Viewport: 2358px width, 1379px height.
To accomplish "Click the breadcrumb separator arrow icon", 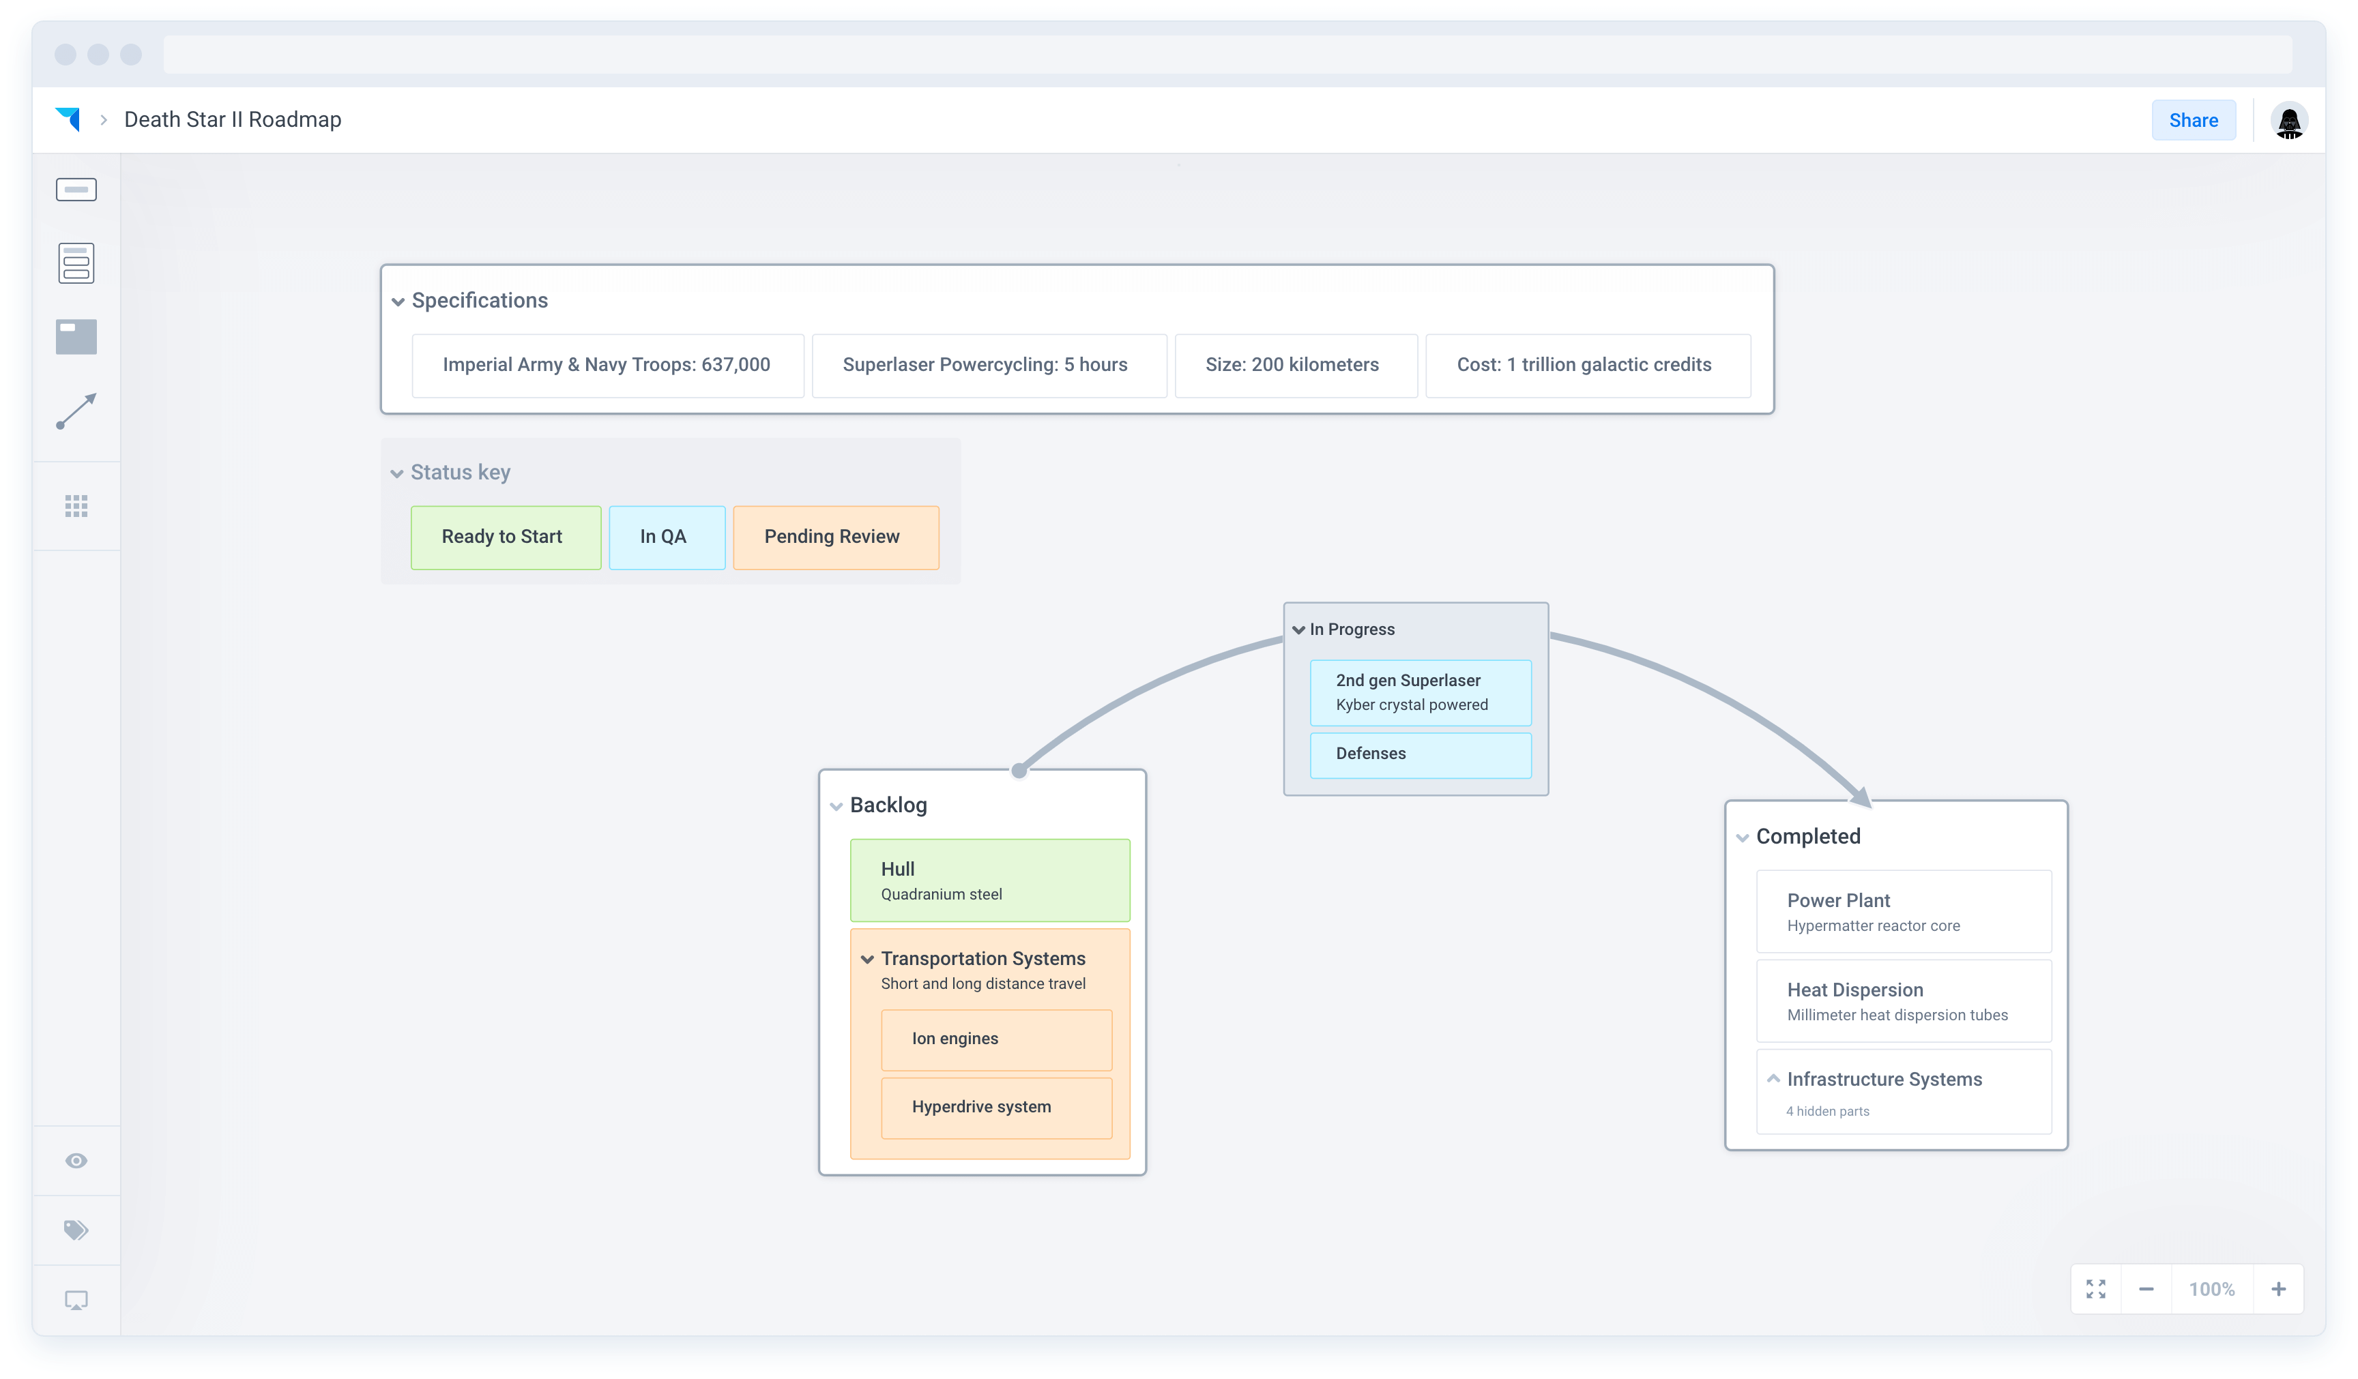I will point(104,120).
